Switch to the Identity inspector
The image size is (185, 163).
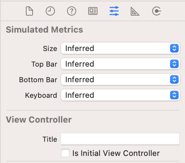93,11
